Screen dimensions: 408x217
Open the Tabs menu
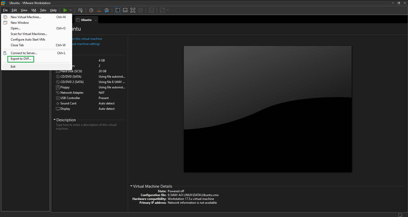coord(43,10)
